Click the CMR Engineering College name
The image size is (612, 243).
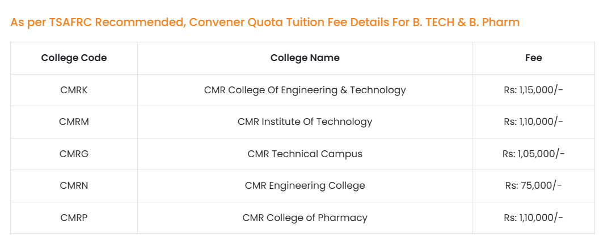tap(305, 185)
